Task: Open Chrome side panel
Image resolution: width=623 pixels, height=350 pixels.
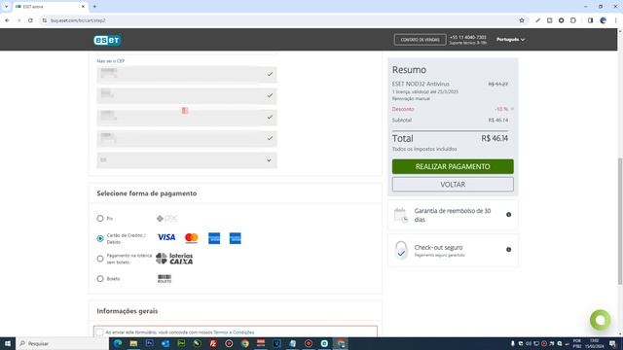Action: (x=591, y=20)
